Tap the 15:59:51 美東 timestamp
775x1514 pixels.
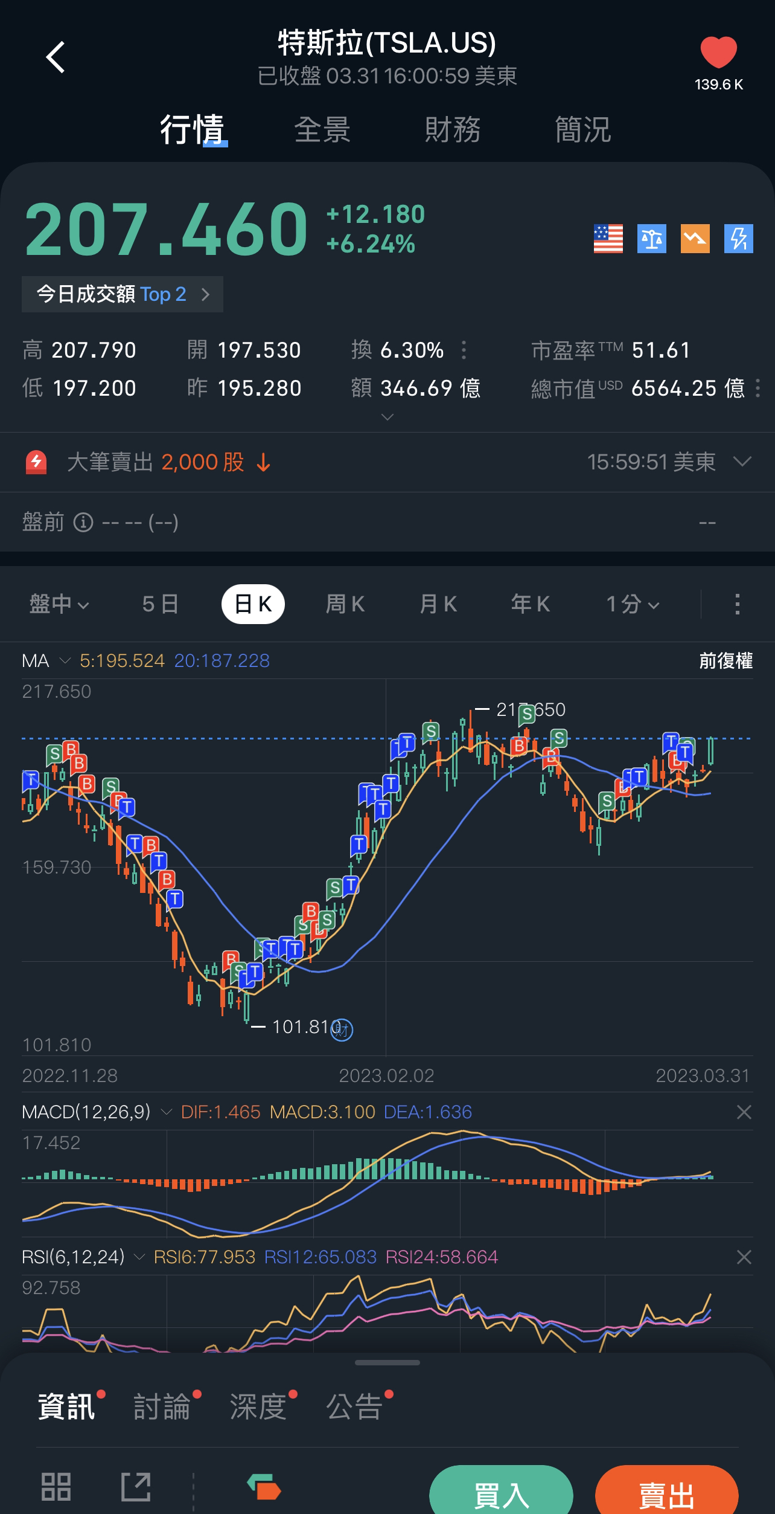click(x=651, y=462)
